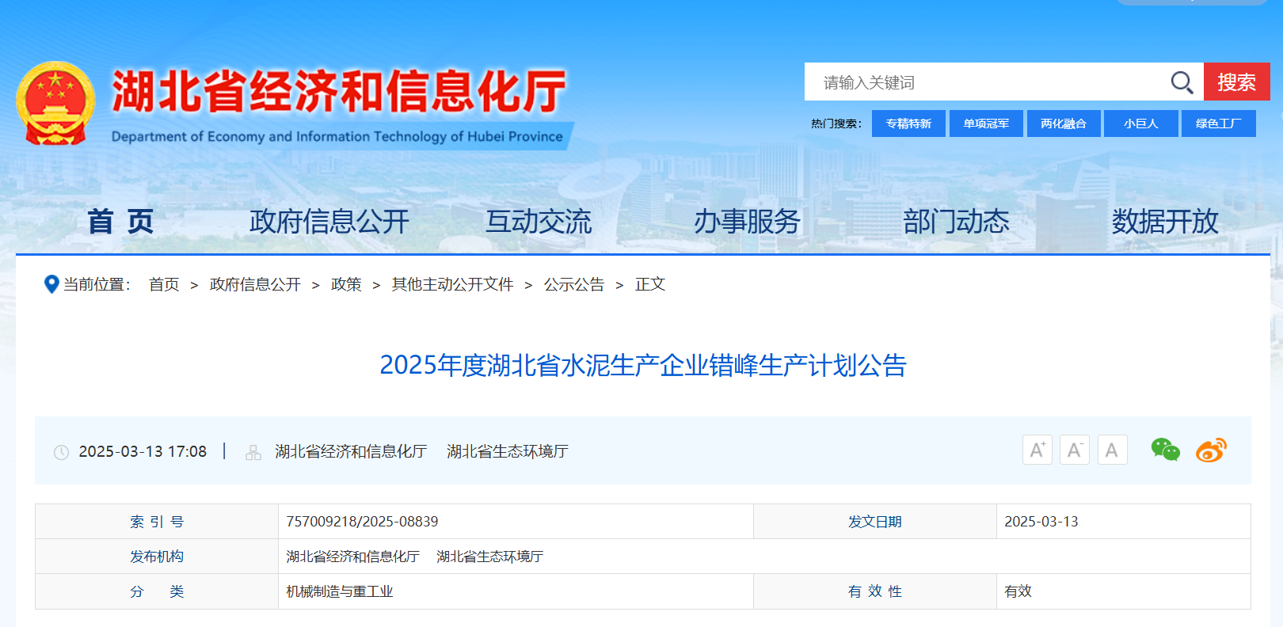Click the magnifier search icon
The height and width of the screenshot is (627, 1283).
[x=1182, y=82]
